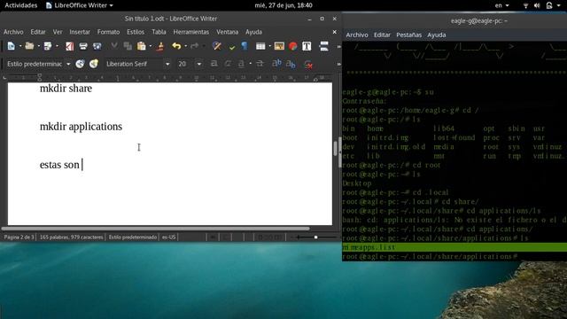The width and height of the screenshot is (567, 319).
Task: Click the Insert text box icon
Action: (307, 46)
